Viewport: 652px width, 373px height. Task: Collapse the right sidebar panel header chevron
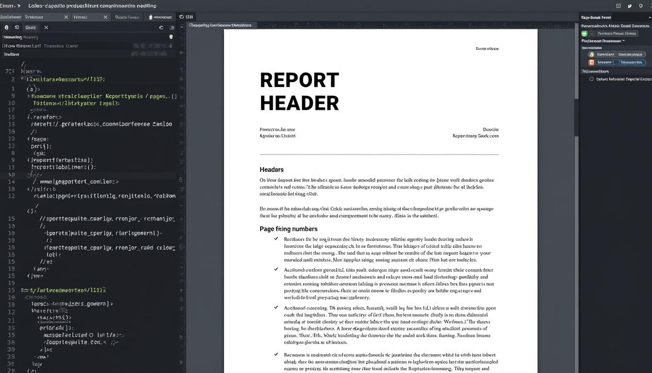pos(650,17)
